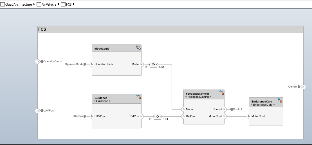
Task: Select the adapter block after RelPos output
Action: tap(157, 117)
